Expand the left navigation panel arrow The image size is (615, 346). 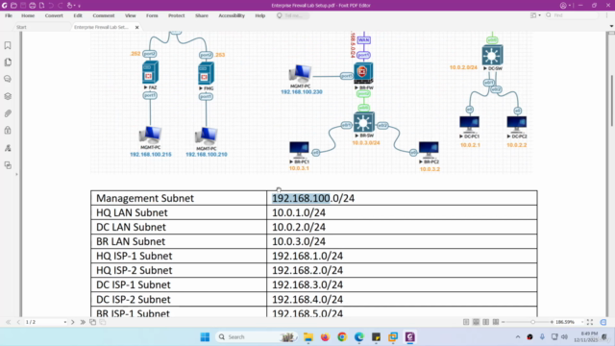pyautogui.click(x=16, y=174)
